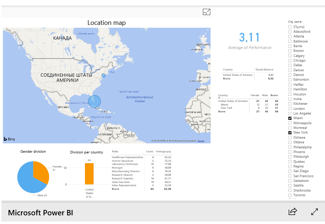Click the Location map title
This screenshot has width=325, height=224.
(x=107, y=23)
